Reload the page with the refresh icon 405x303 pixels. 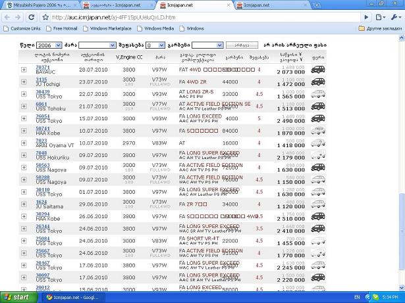pos(31,17)
